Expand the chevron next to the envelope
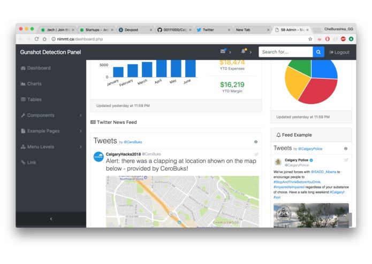Viewport: 372px width, 264px height. (x=230, y=52)
